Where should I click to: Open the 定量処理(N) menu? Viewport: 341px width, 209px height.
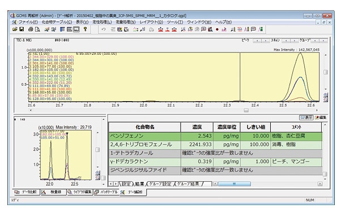126,22
